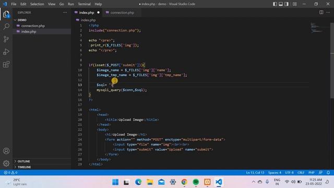Click the Settings gear taskbar icon
The image size is (334, 188).
173,182
